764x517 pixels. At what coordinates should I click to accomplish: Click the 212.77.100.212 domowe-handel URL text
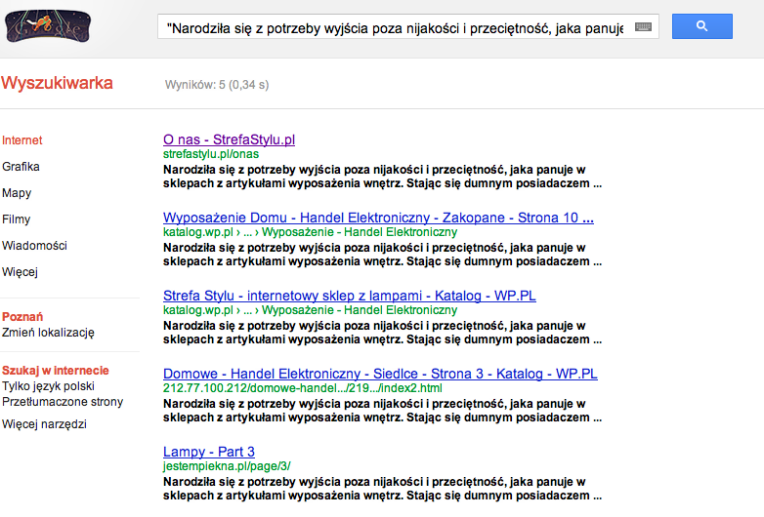click(x=303, y=388)
